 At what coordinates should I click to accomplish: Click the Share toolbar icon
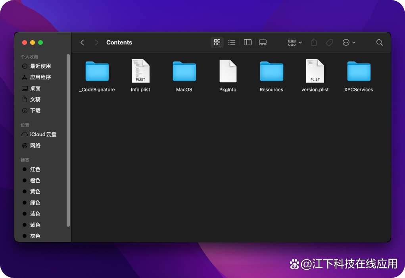(x=314, y=42)
